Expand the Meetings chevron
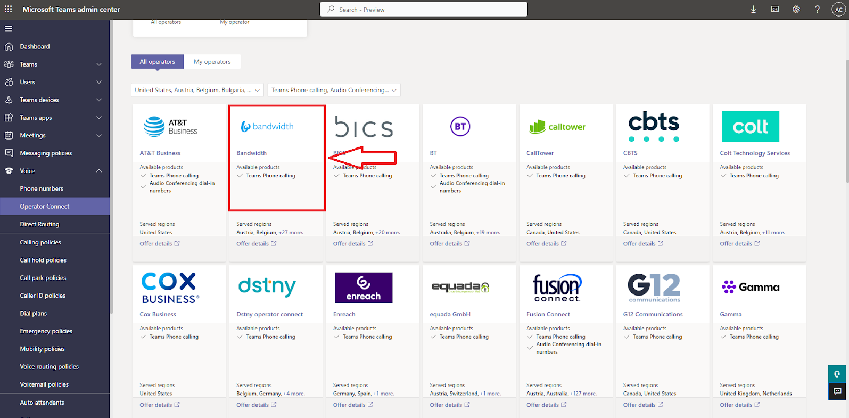 [99, 135]
